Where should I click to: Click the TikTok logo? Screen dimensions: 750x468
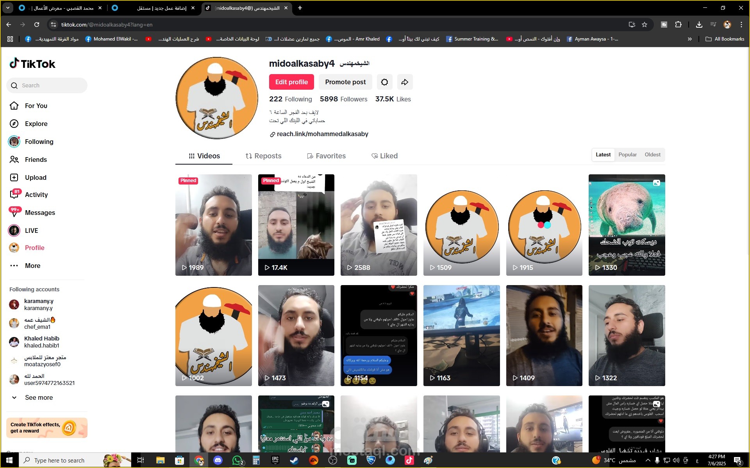click(x=33, y=64)
